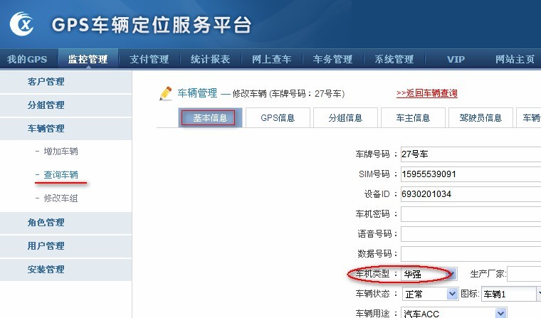Screen dimensions: 541x318
Task: Open the 支付管理 menu
Action: [149, 59]
